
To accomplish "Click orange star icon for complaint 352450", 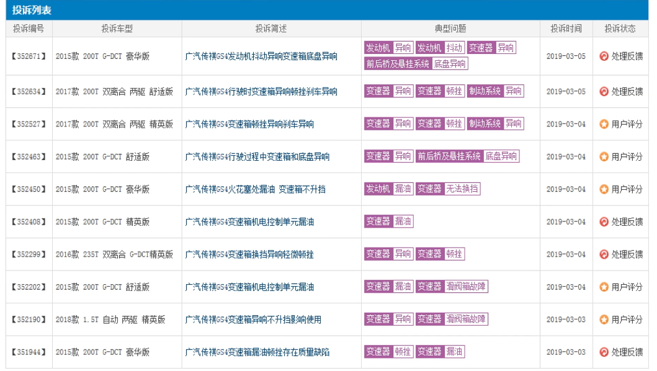I will pyautogui.click(x=604, y=189).
